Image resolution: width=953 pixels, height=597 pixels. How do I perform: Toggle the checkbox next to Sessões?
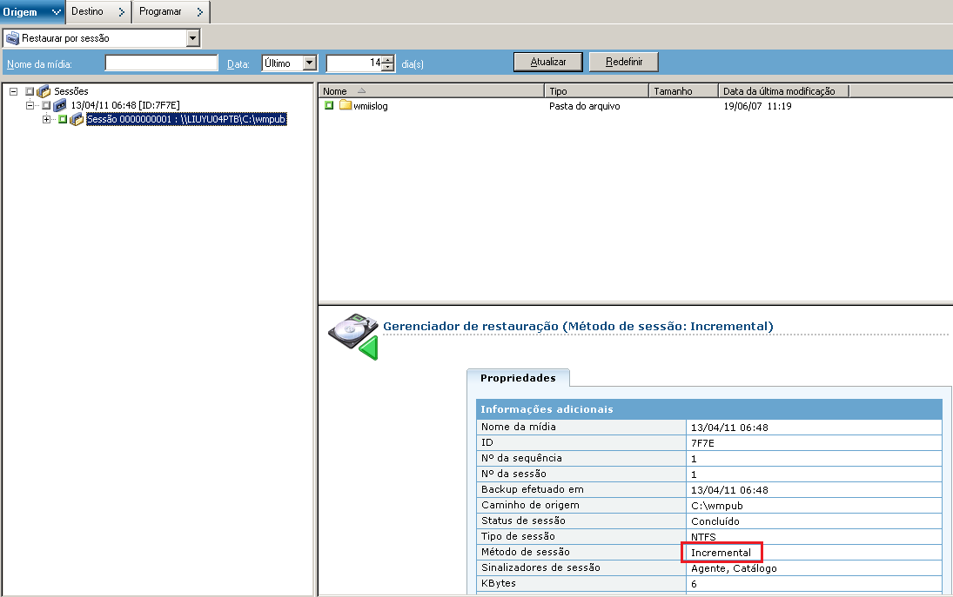(29, 90)
